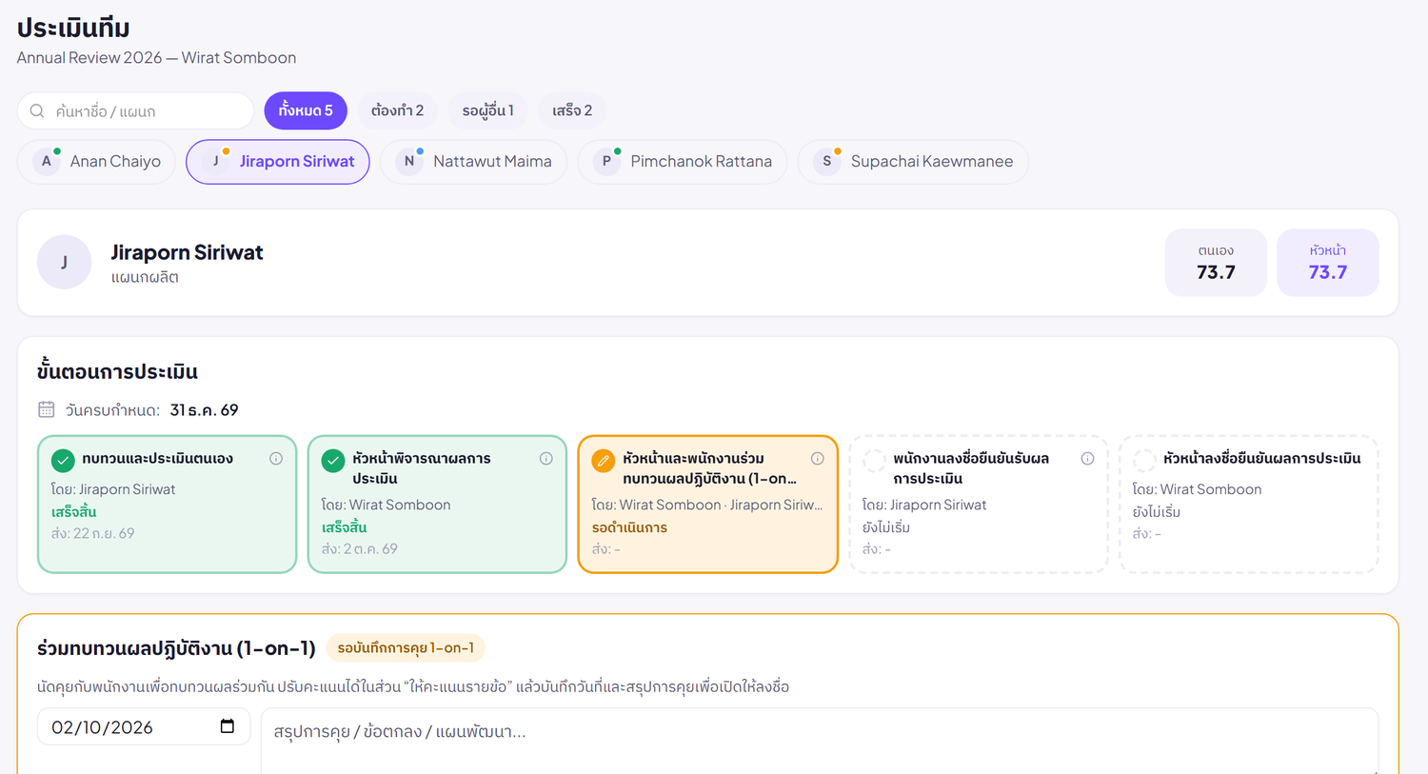Viewport: 1428px width, 774px height.
Task: Filter by ต้องทำ 2
Action: 398,110
